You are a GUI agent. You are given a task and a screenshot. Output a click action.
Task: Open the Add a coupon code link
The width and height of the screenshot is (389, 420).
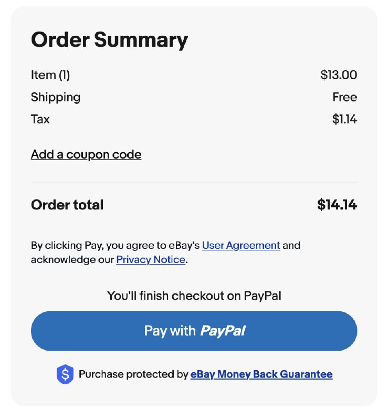(x=86, y=154)
